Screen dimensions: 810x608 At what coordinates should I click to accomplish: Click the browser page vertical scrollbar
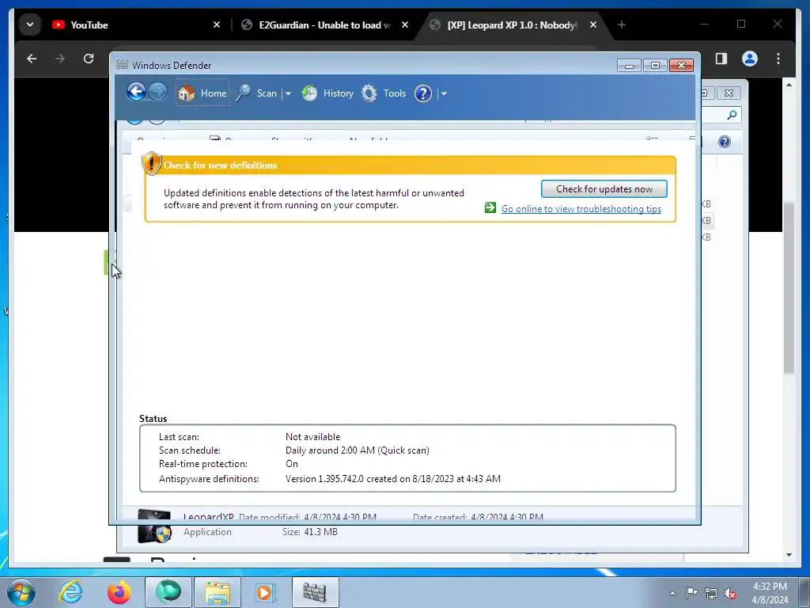pyautogui.click(x=789, y=287)
